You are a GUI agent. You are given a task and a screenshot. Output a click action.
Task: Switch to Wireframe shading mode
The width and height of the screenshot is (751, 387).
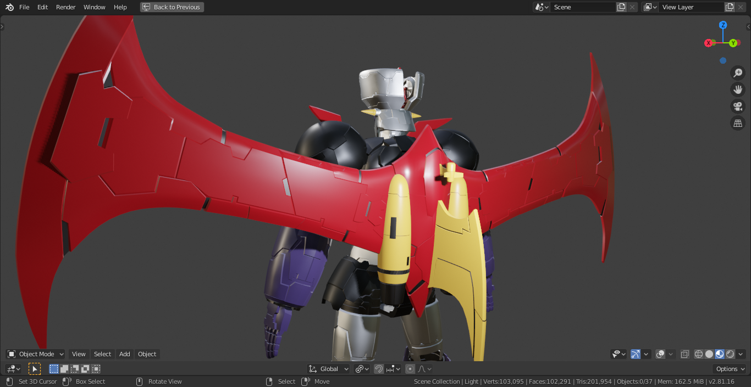coord(699,354)
